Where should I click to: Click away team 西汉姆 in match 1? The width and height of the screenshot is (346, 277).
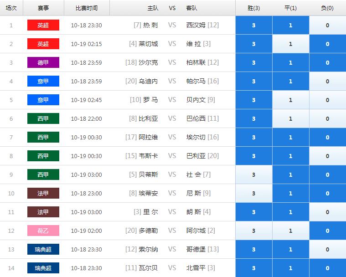tap(196, 25)
